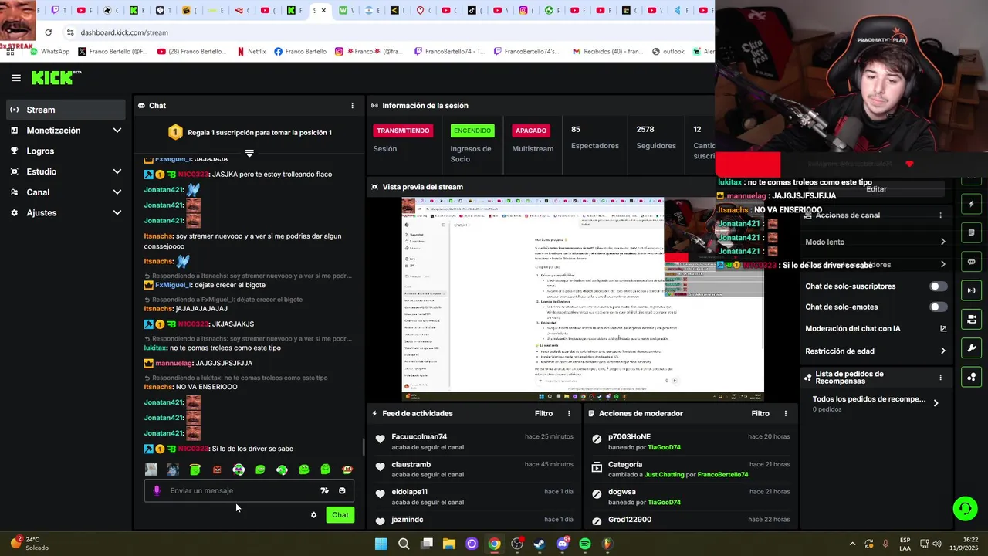This screenshot has width=988, height=556.
Task: Click the chat bubble widget icon
Action: click(971, 262)
